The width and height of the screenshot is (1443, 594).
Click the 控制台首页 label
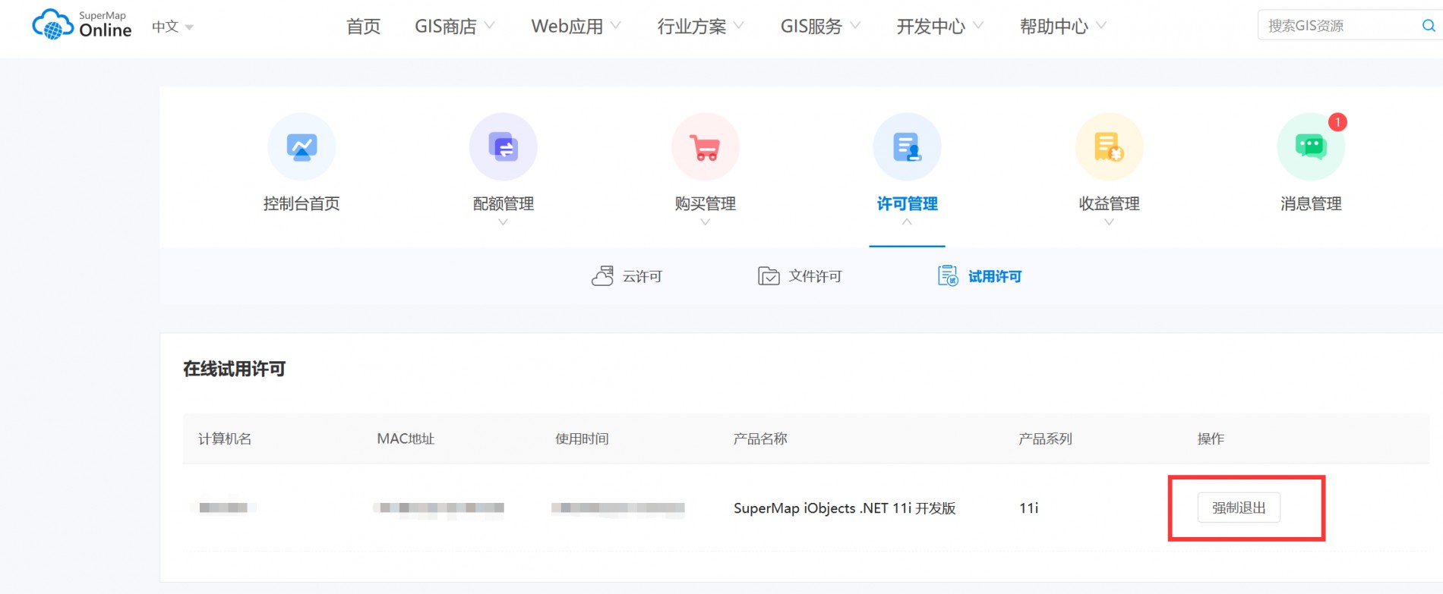302,203
